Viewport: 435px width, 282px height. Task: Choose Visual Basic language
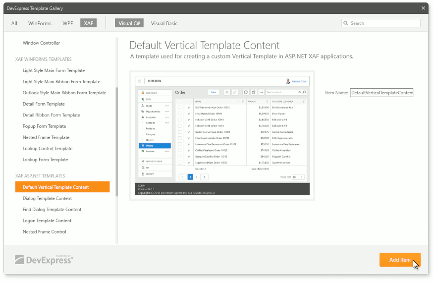(x=164, y=23)
